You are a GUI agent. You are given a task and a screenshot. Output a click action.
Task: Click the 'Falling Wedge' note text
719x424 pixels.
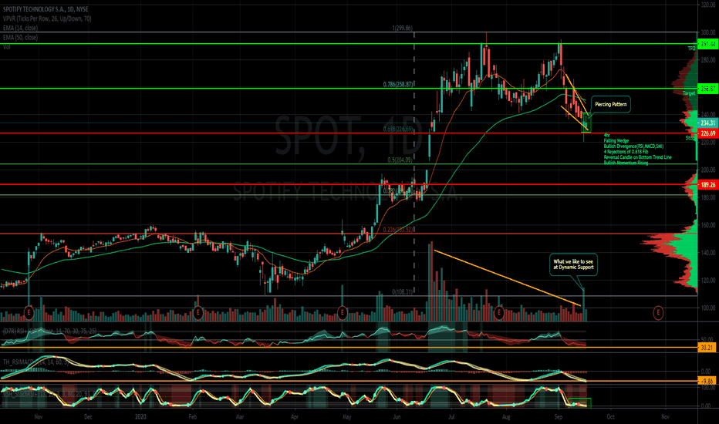pos(616,141)
